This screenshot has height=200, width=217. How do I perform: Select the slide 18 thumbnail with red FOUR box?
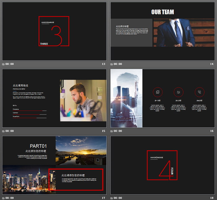click(162, 165)
